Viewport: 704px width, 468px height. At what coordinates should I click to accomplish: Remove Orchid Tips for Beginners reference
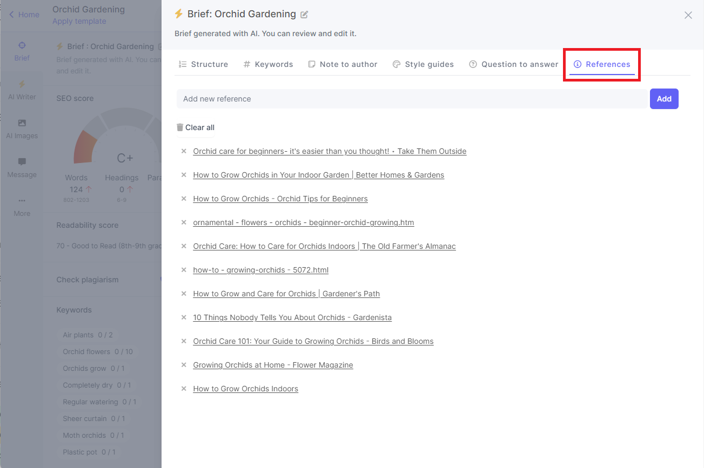(x=184, y=199)
